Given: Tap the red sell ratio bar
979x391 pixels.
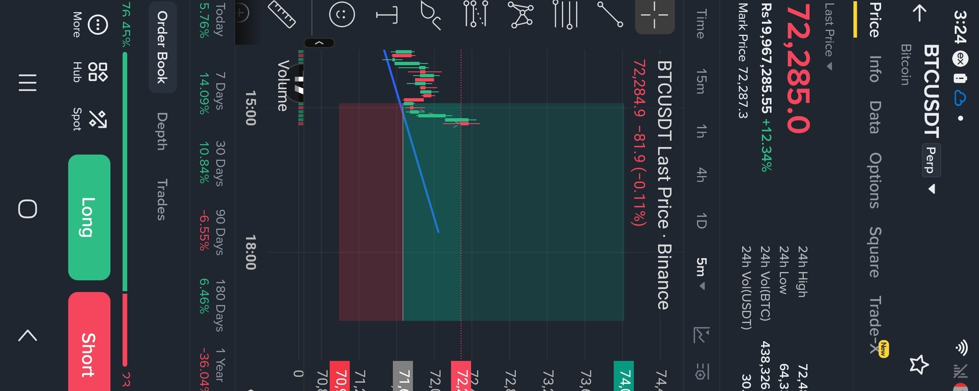Looking at the screenshot, I should (x=125, y=330).
